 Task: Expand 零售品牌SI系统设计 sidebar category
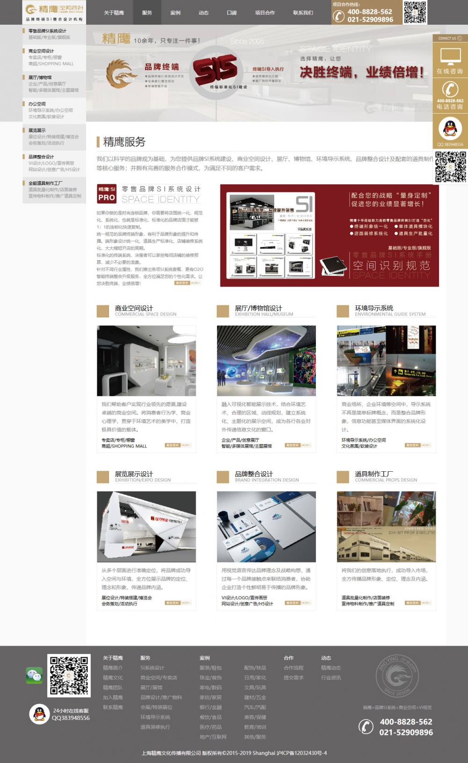coord(47,31)
